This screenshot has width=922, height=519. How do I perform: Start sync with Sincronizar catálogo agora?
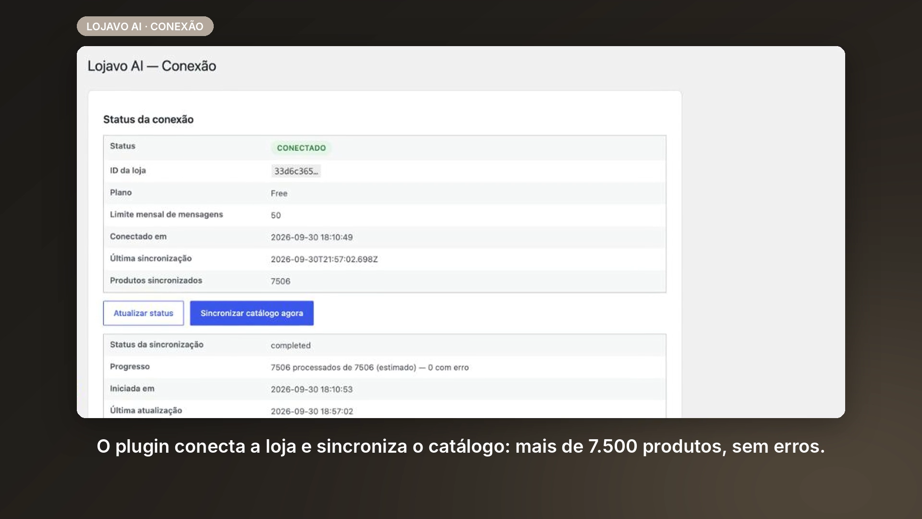click(252, 313)
